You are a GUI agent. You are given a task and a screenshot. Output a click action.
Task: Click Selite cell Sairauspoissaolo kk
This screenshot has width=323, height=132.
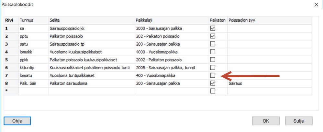click(92, 28)
